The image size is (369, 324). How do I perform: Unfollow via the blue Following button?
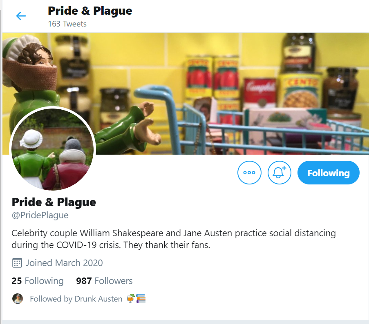pyautogui.click(x=328, y=173)
